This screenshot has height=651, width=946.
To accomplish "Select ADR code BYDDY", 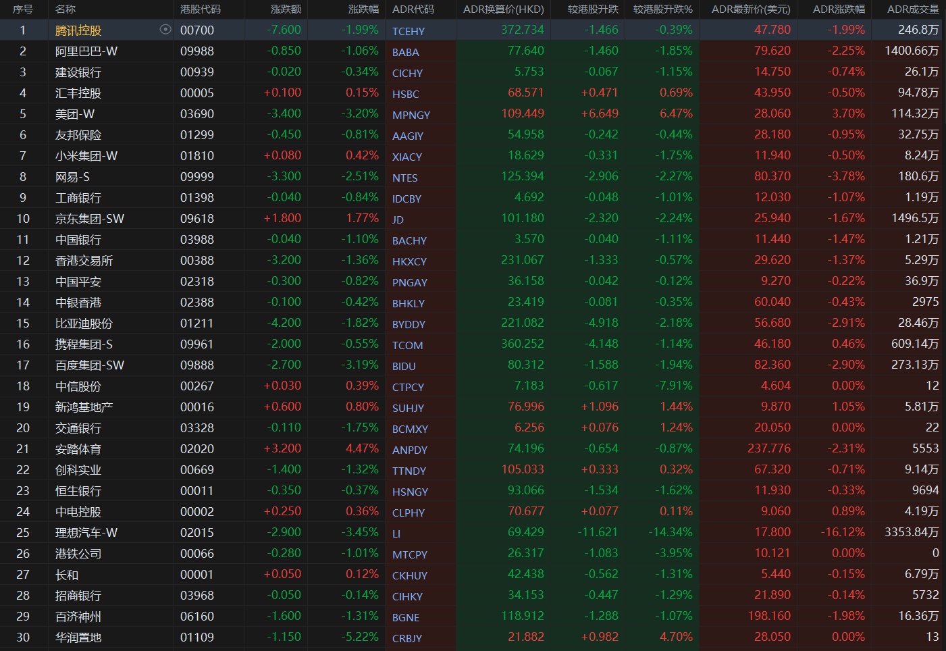I will pyautogui.click(x=409, y=324).
